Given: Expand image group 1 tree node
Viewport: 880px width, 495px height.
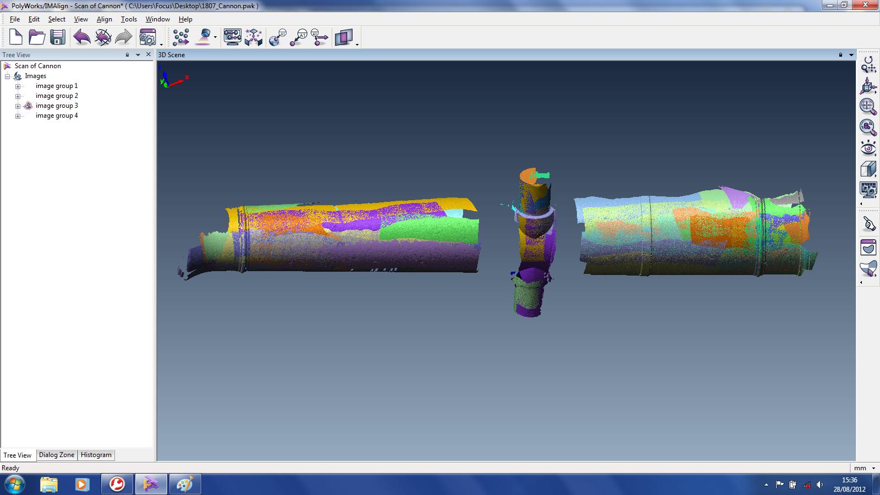Looking at the screenshot, I should (x=18, y=86).
